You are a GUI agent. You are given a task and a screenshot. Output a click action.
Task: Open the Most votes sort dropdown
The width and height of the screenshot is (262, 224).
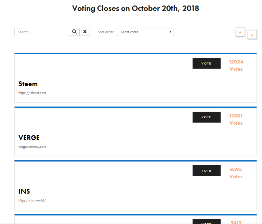click(145, 32)
